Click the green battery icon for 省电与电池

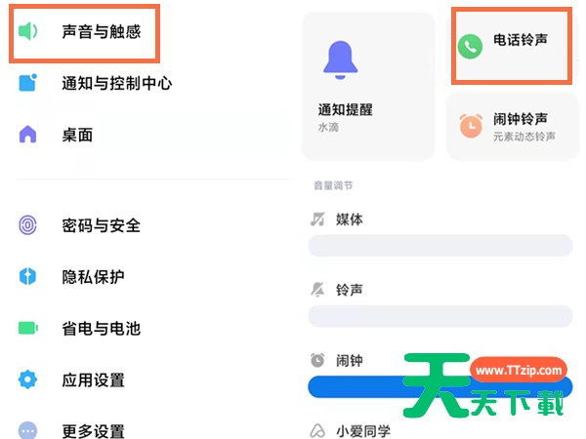[28, 328]
